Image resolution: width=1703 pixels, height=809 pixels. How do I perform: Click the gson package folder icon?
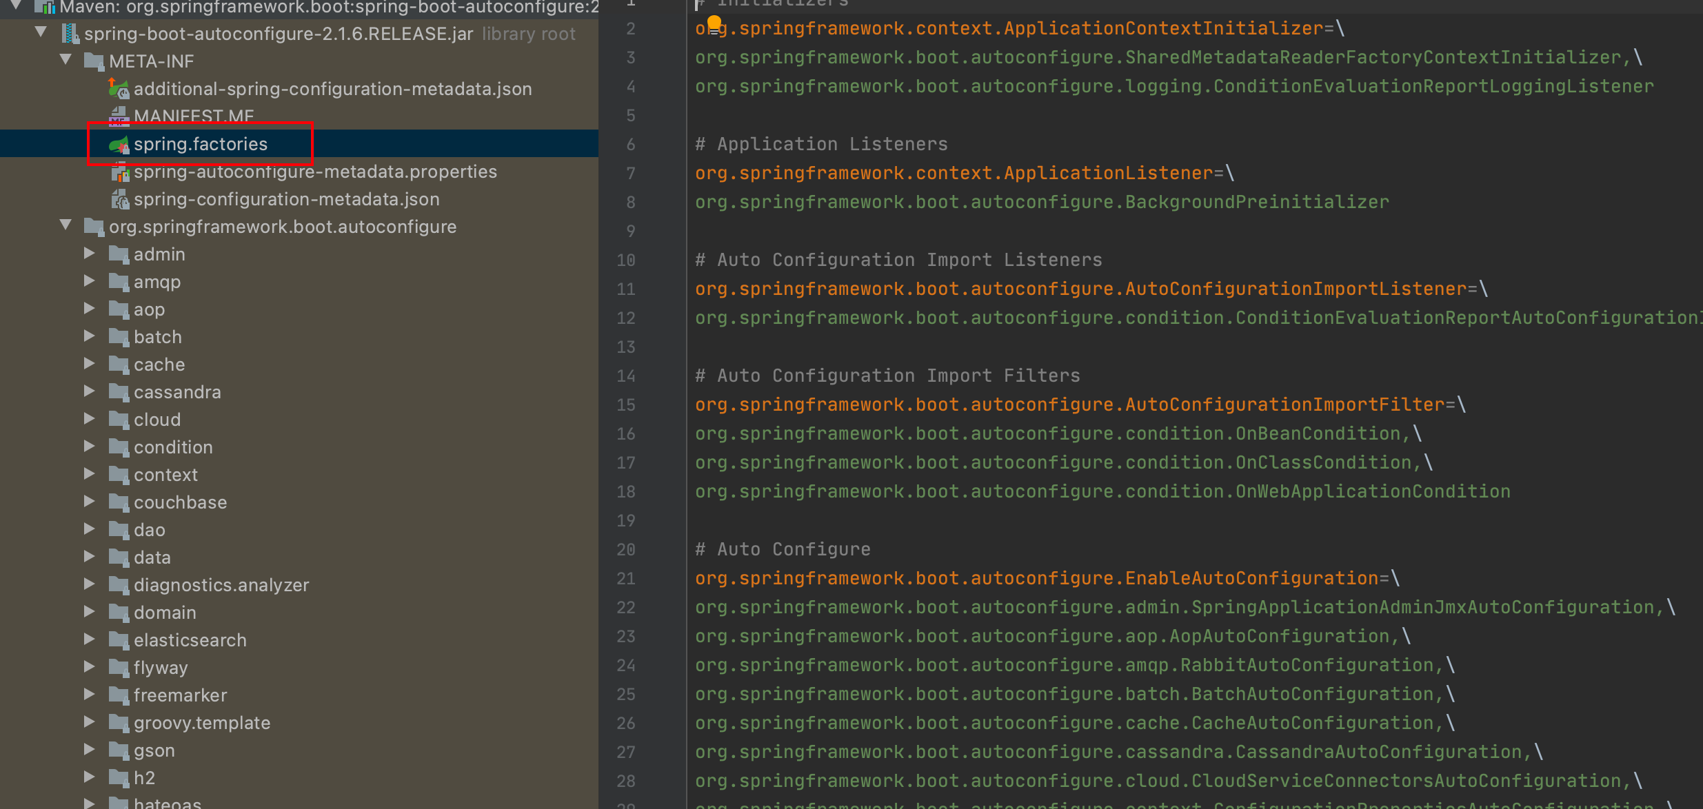click(119, 750)
